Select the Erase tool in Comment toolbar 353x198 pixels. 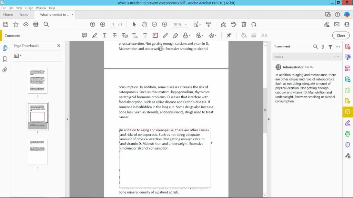pyautogui.click(x=175, y=35)
